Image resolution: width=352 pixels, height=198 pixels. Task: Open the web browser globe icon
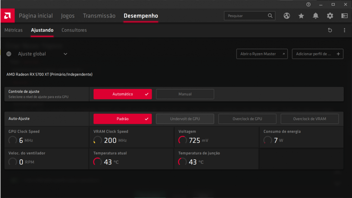point(287,16)
